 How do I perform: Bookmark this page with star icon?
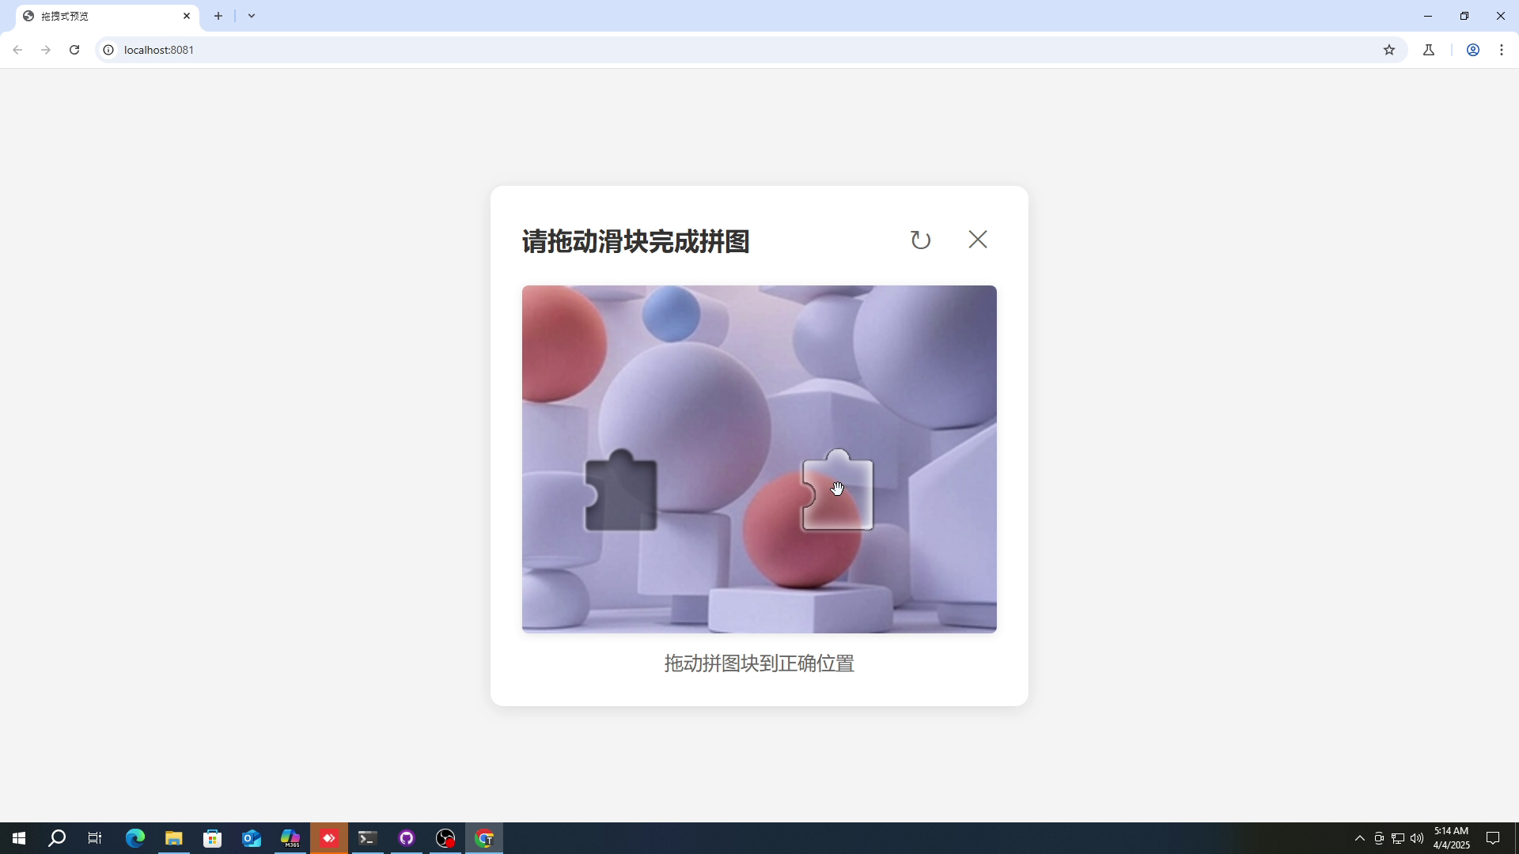[1389, 50]
